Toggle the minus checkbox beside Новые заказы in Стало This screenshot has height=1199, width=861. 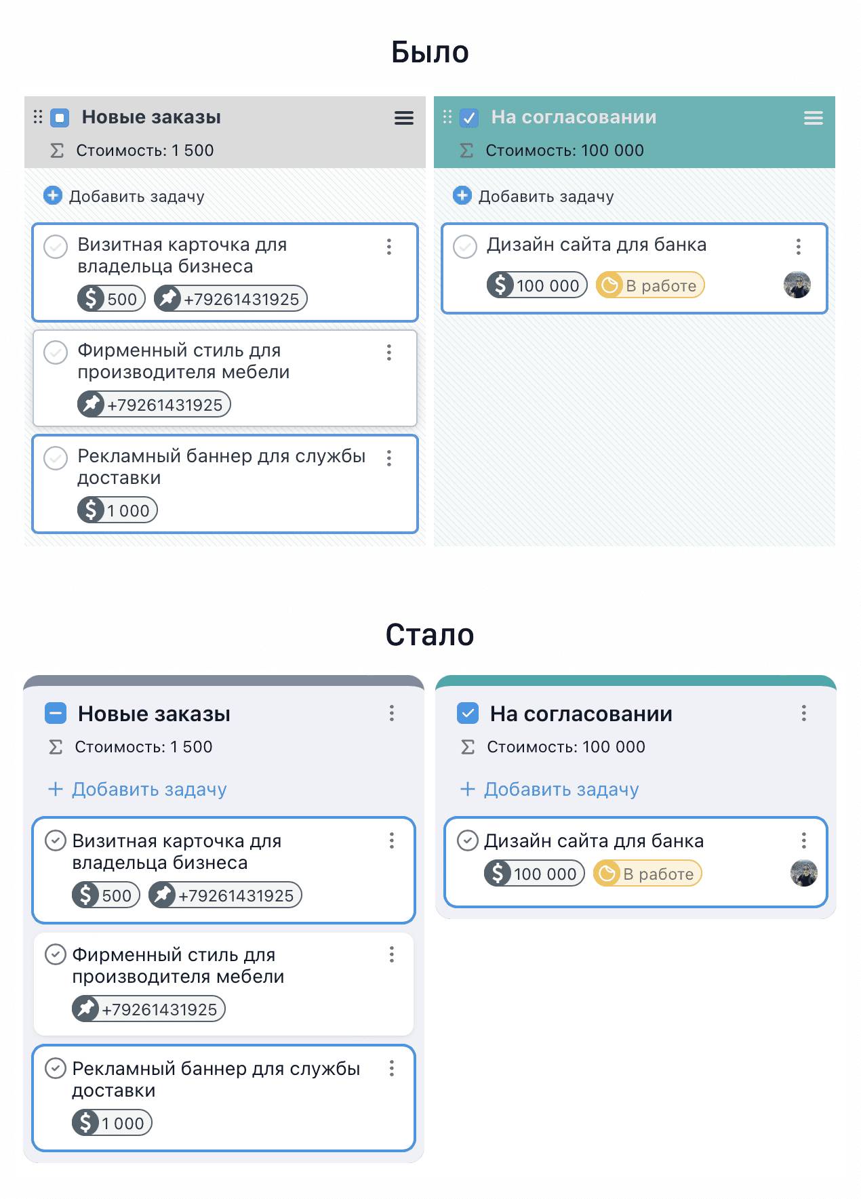click(56, 713)
